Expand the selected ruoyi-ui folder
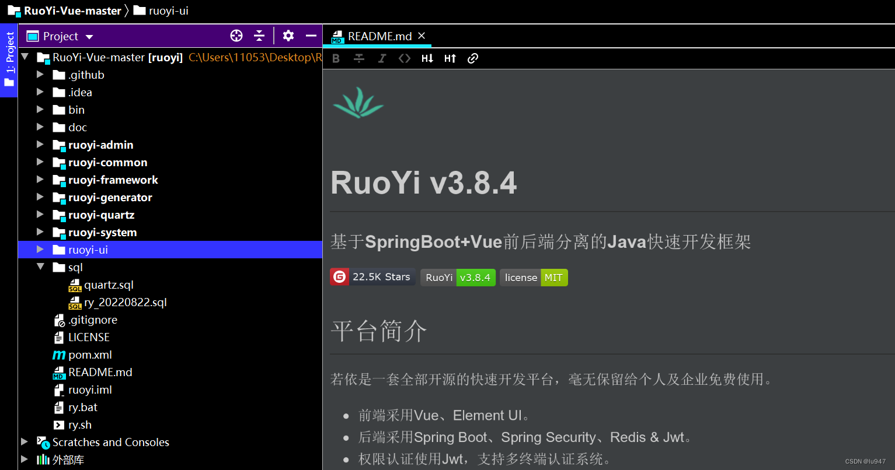The image size is (895, 470). point(40,250)
